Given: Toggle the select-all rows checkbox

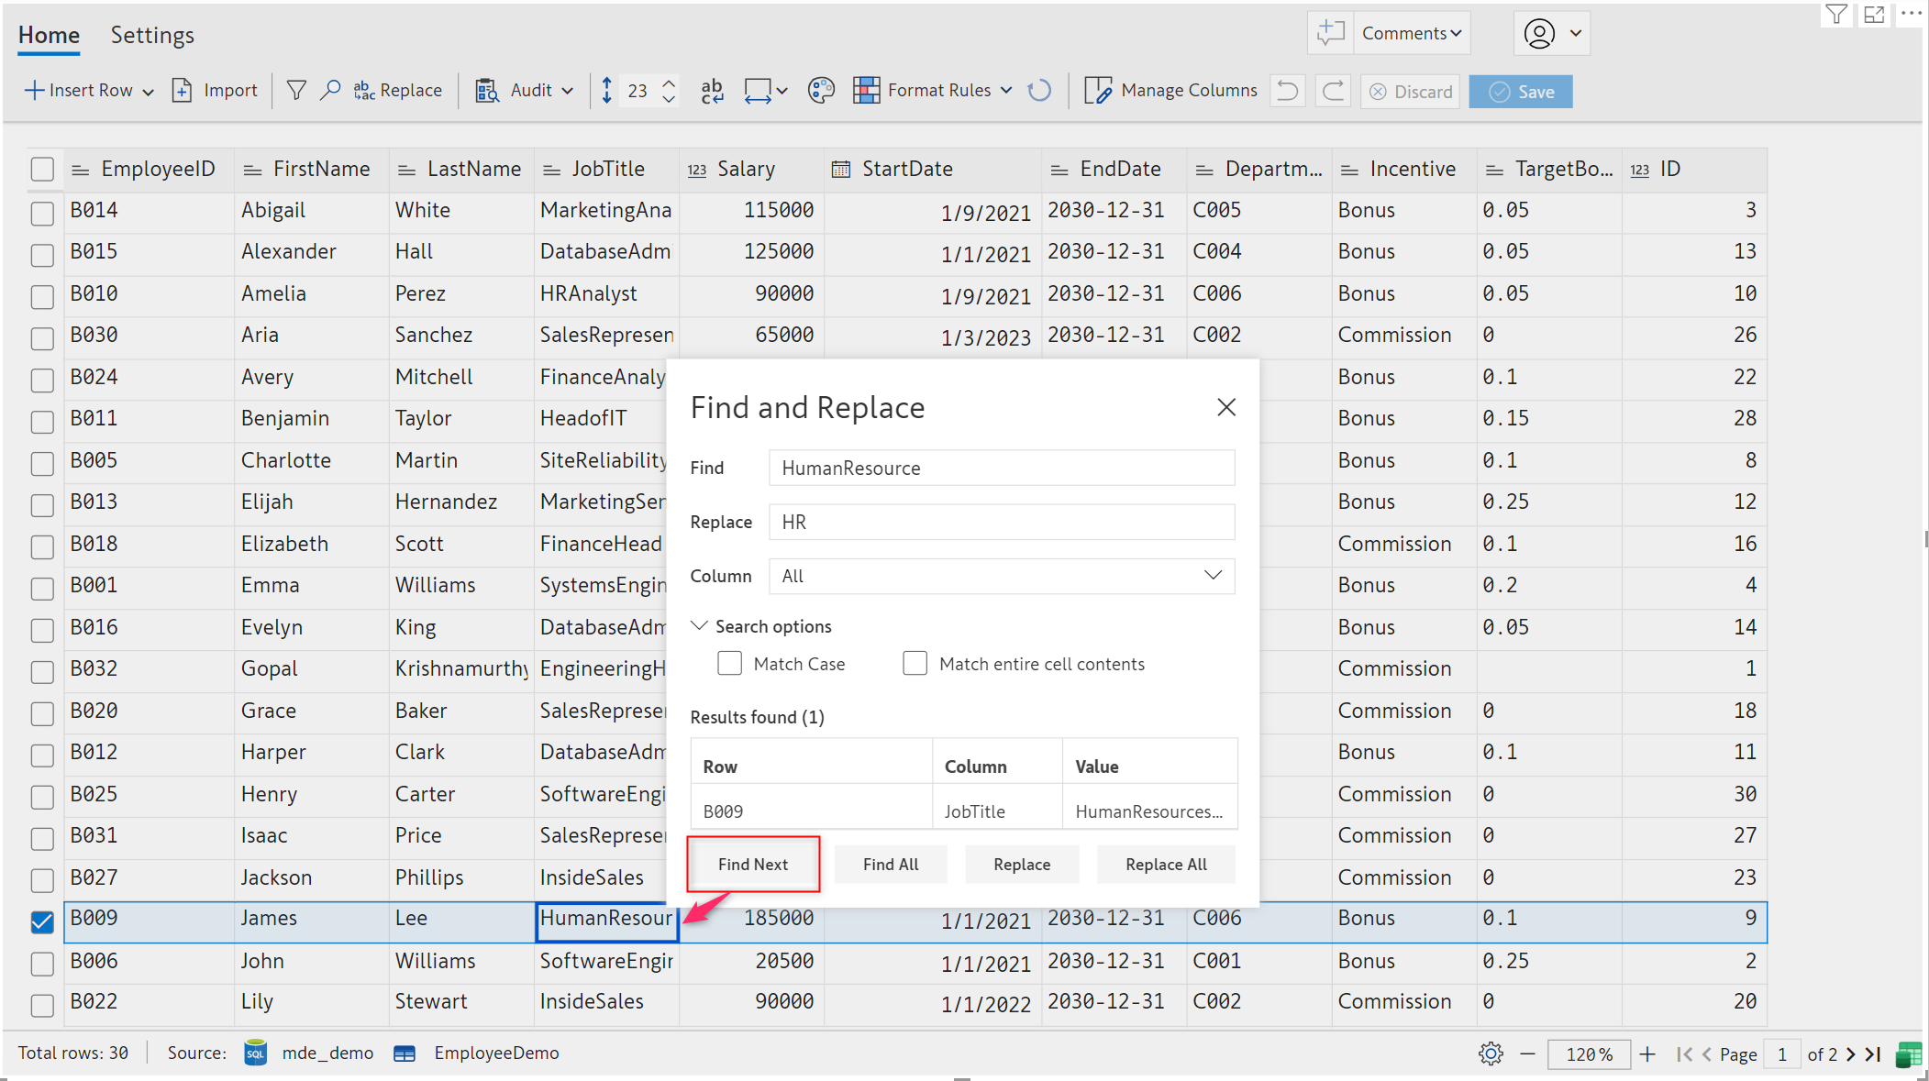Looking at the screenshot, I should 42,170.
